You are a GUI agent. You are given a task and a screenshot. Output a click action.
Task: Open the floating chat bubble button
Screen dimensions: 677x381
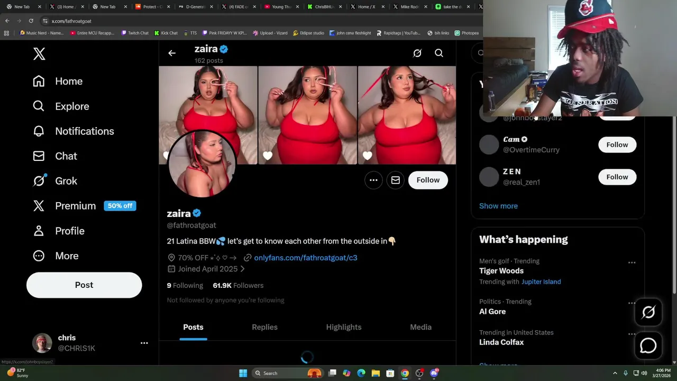click(x=648, y=346)
